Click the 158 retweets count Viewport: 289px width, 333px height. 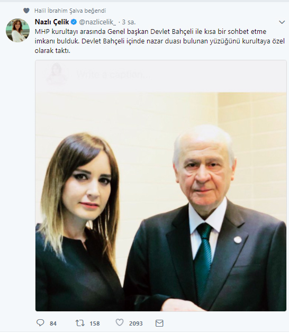[95, 323]
